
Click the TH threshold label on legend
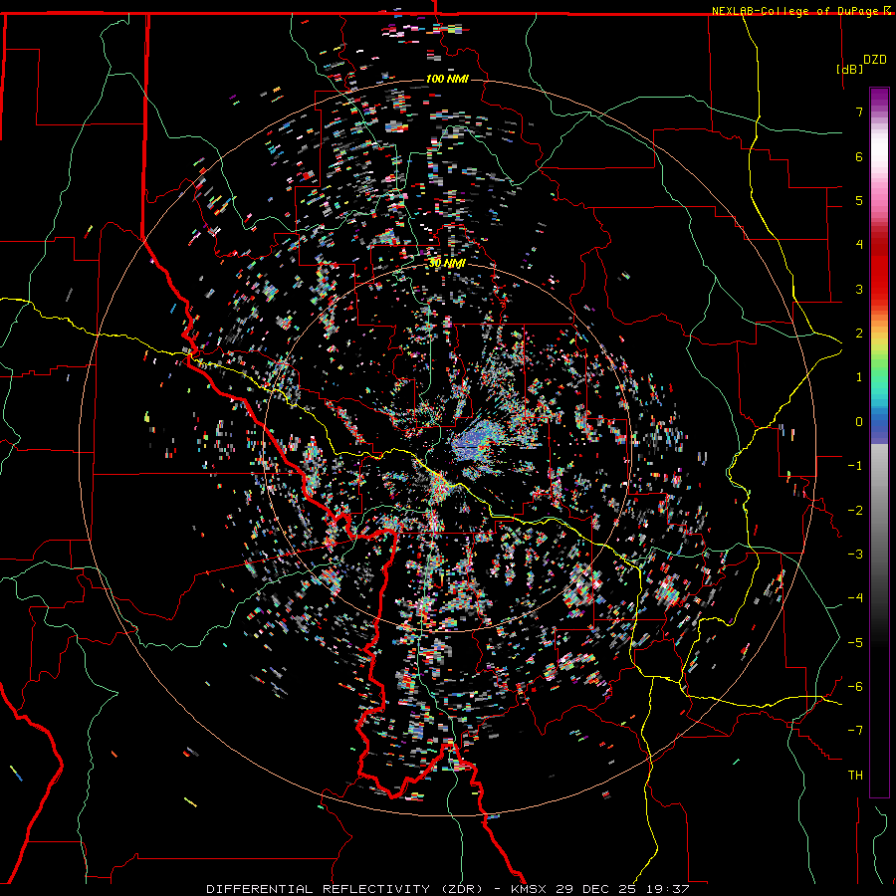point(855,776)
